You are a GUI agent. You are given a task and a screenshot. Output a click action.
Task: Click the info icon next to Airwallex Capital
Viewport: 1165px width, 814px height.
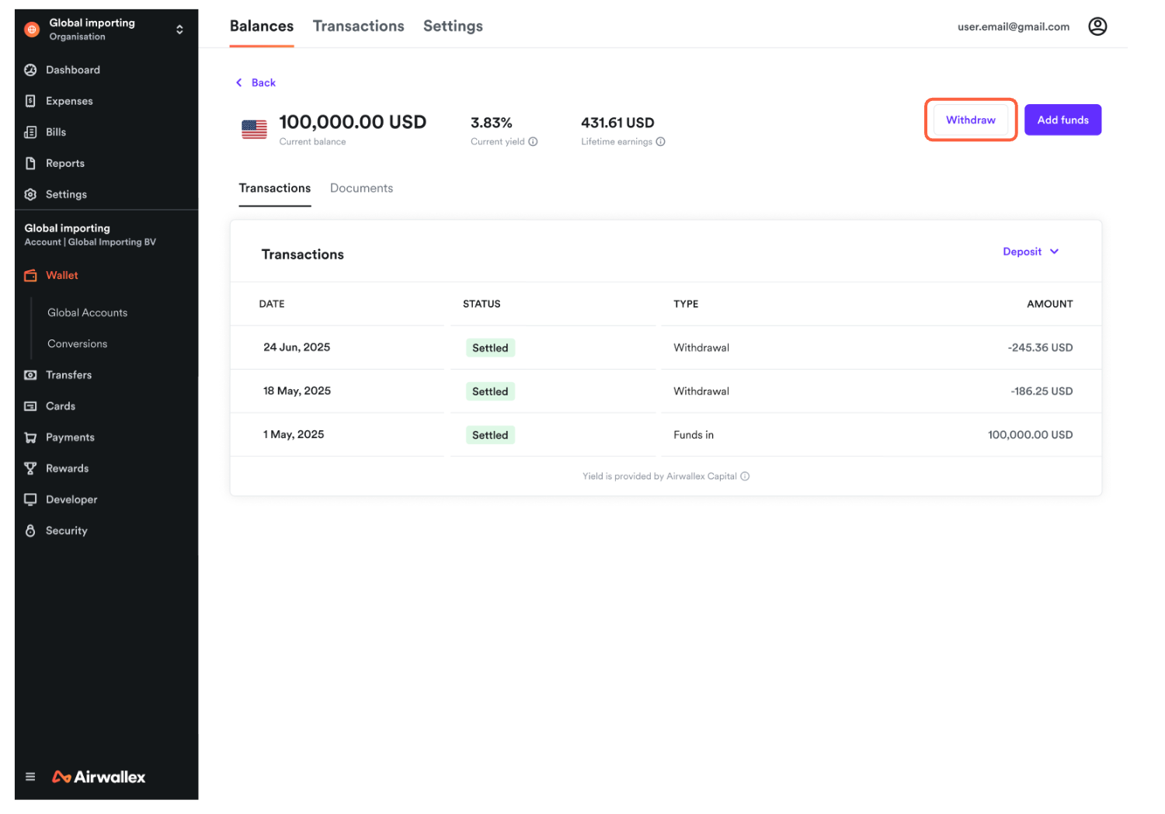pos(745,476)
